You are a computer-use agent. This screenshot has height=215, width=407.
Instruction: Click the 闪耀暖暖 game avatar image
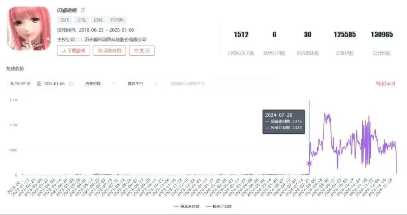pos(29,29)
